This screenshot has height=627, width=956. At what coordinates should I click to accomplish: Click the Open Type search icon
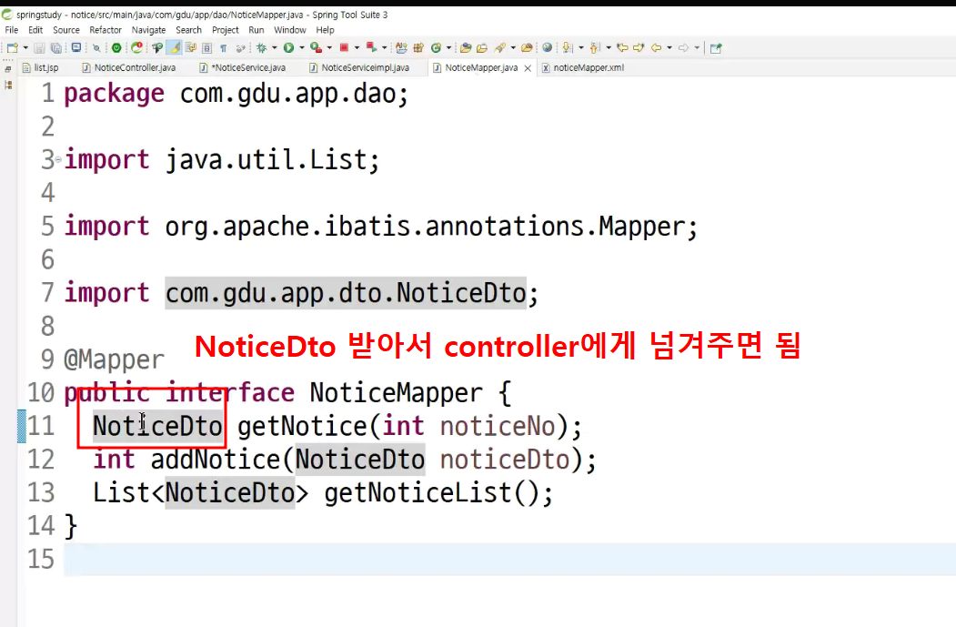pyautogui.click(x=157, y=48)
